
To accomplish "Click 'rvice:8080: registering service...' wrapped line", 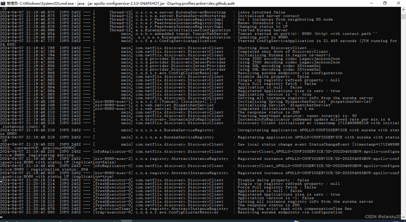I will tap(40, 155).
